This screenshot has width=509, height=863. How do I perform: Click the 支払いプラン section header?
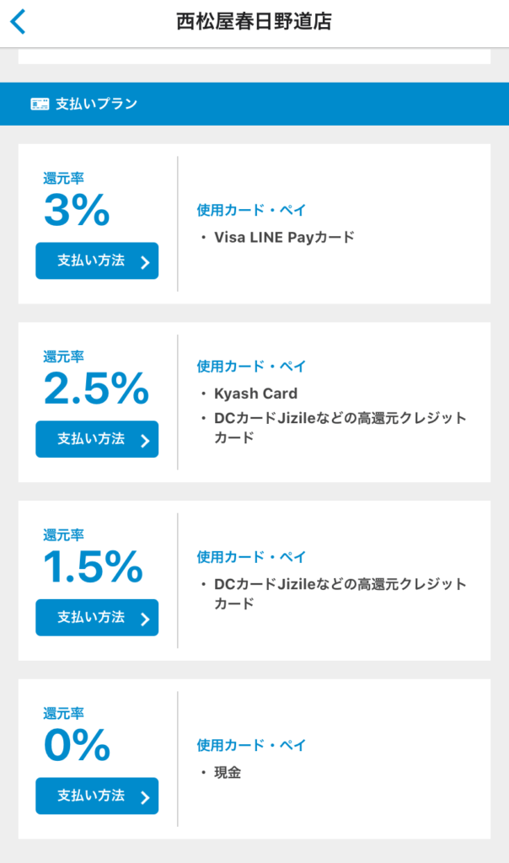click(x=96, y=104)
